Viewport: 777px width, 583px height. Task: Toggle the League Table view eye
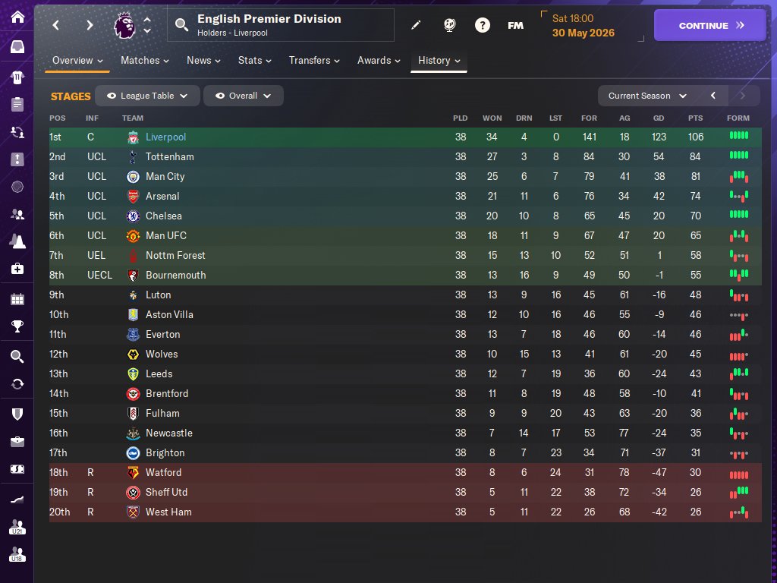[x=112, y=96]
